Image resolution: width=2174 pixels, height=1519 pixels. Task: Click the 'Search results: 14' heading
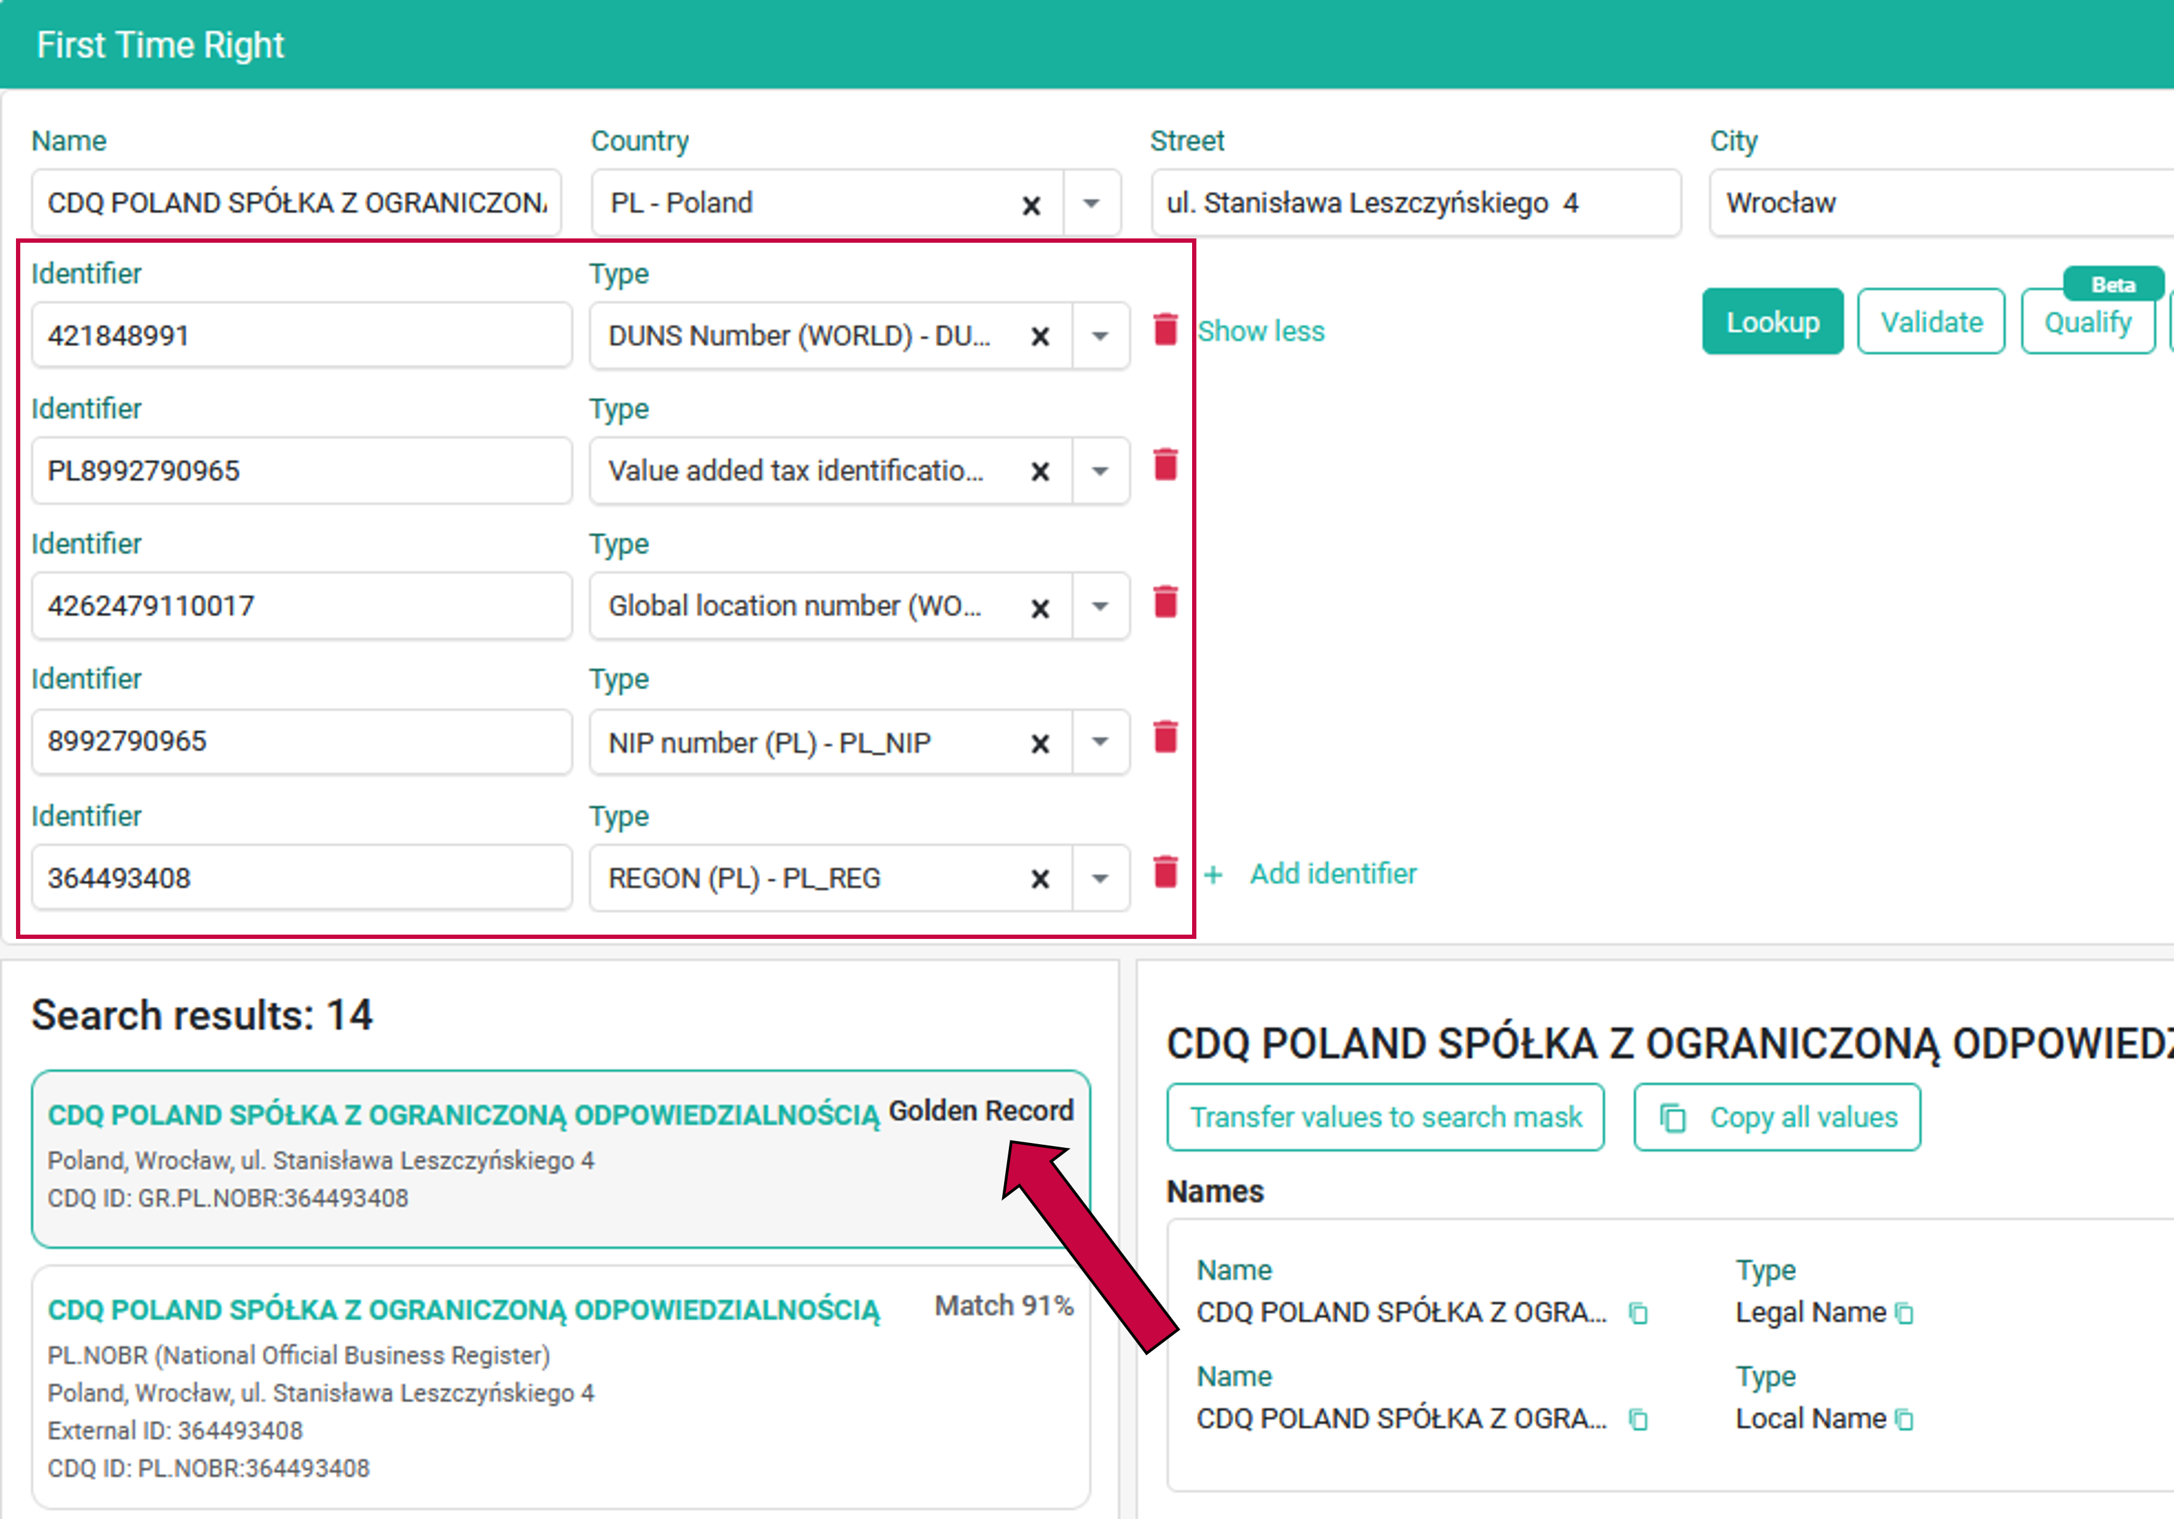tap(202, 1015)
